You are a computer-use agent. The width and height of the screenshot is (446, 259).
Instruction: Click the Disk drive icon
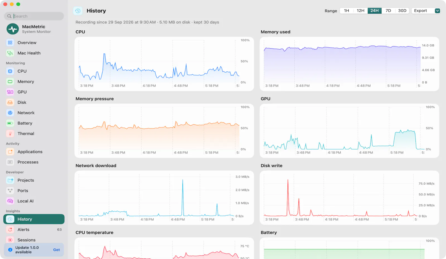point(10,102)
